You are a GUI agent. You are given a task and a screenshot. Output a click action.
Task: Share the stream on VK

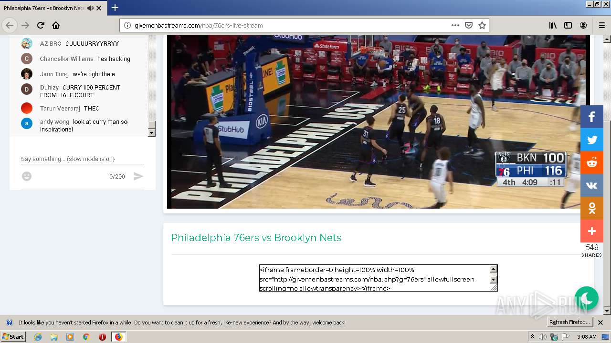(592, 185)
